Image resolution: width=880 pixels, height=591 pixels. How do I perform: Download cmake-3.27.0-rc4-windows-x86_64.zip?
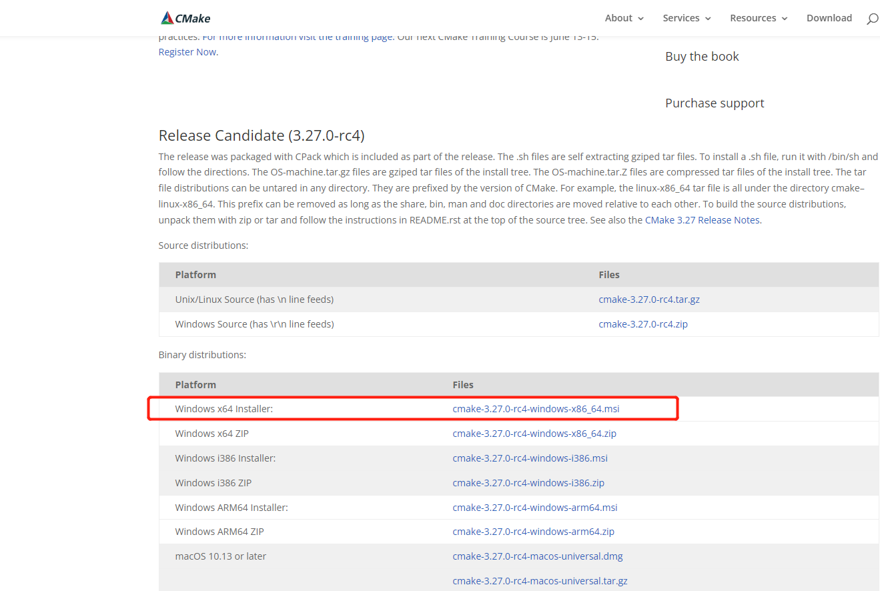(534, 434)
